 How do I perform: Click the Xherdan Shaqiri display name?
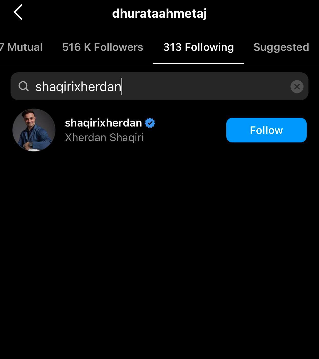[x=104, y=138]
